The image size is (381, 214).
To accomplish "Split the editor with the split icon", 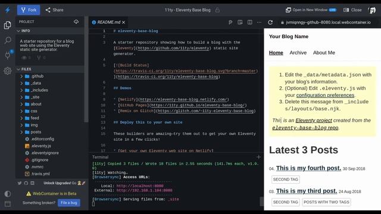I will click(x=249, y=23).
